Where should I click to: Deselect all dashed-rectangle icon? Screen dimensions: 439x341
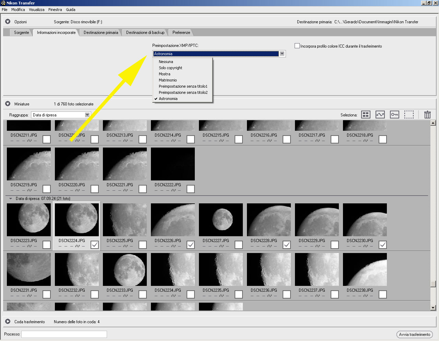(409, 115)
